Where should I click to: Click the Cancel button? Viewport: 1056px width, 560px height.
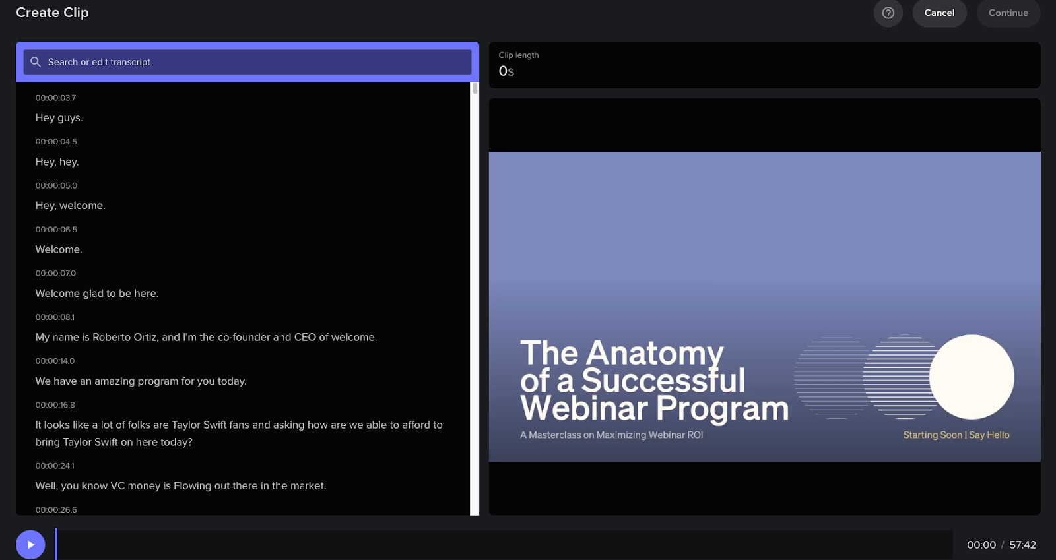tap(939, 13)
